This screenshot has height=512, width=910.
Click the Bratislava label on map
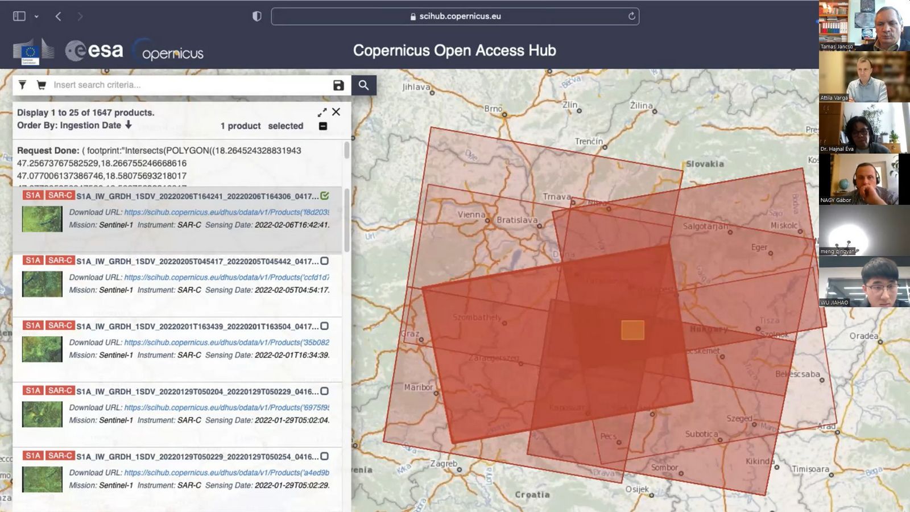[x=517, y=220]
